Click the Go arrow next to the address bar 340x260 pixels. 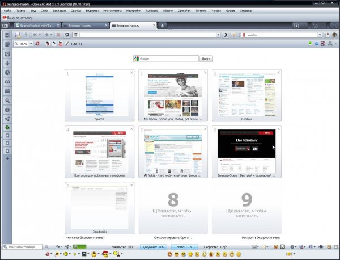click(x=226, y=35)
